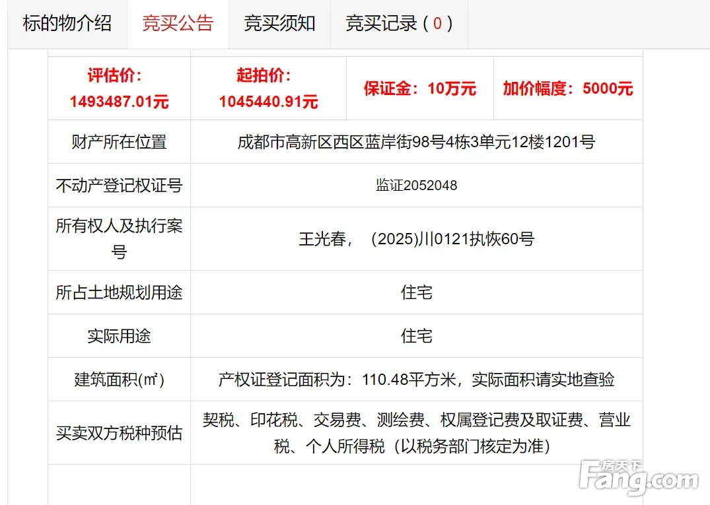Open the 标的物介绍 tab
Image resolution: width=710 pixels, height=505 pixels.
point(67,24)
